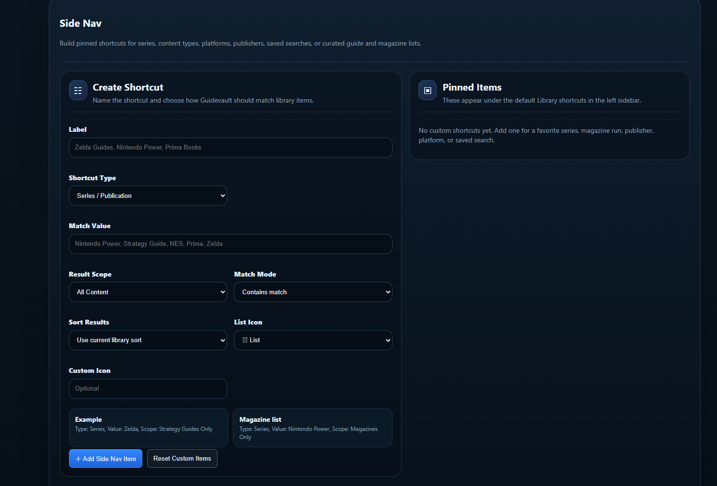Click the Side Nav heading
The height and width of the screenshot is (486, 717).
[x=81, y=23]
